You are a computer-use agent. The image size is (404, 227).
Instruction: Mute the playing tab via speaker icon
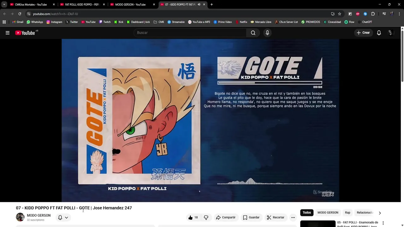point(199,4)
